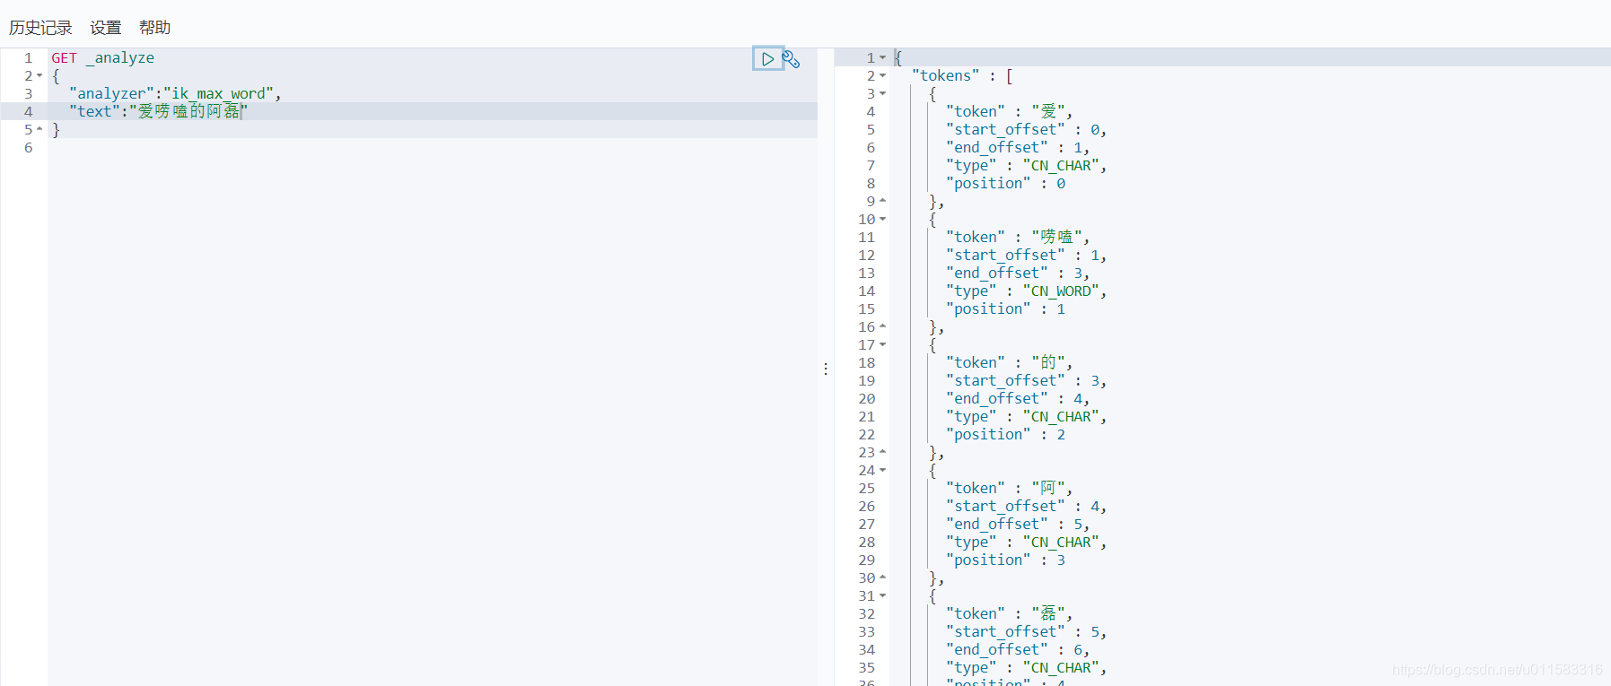Fold token object ending at response line 23

883,452
